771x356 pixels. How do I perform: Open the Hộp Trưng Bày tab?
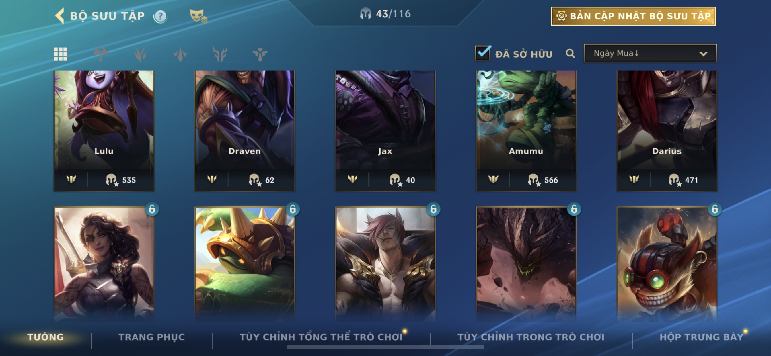click(x=702, y=337)
